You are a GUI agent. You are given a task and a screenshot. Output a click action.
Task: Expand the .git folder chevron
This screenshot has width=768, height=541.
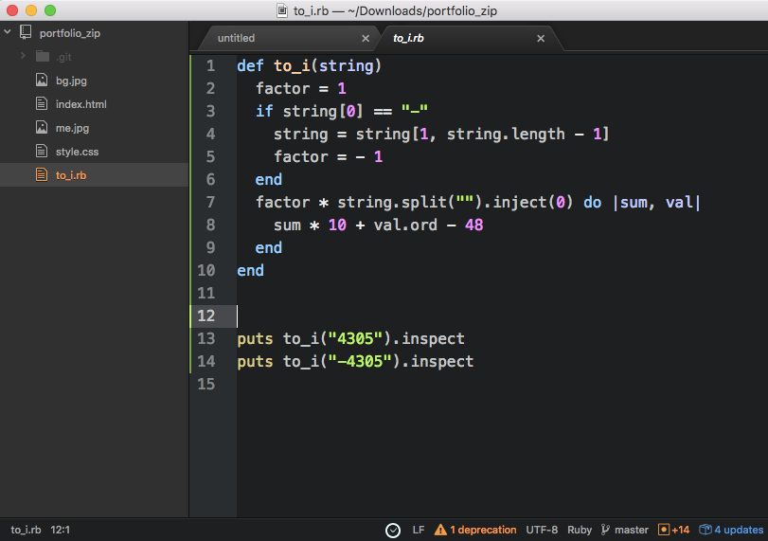[x=23, y=56]
